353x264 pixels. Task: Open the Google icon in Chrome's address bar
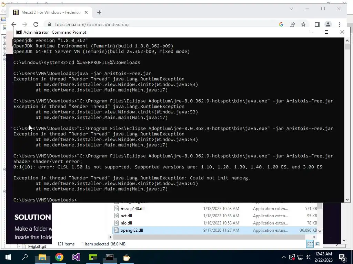point(281,24)
